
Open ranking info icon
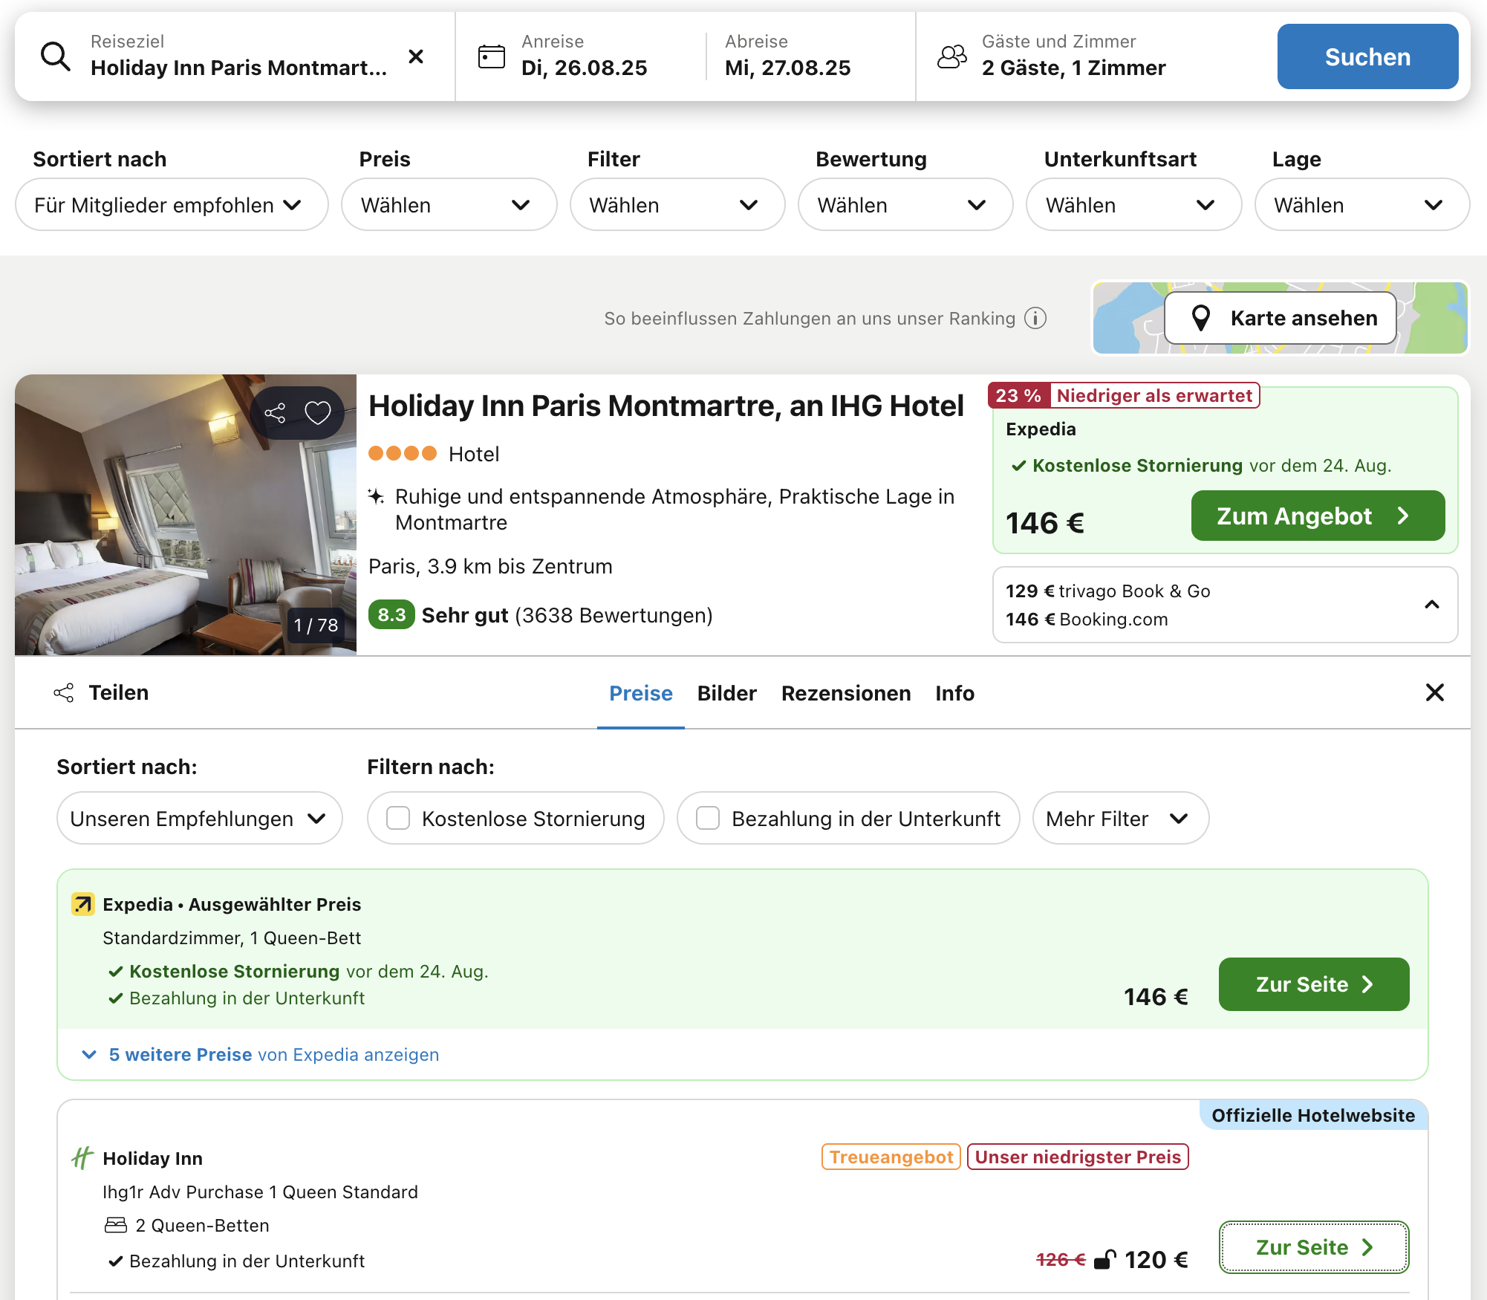pos(1035,318)
